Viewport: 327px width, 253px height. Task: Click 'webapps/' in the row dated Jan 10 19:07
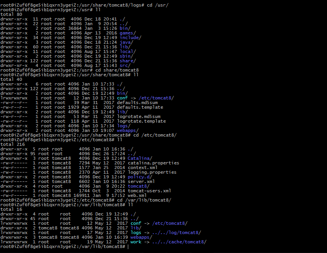(127, 130)
